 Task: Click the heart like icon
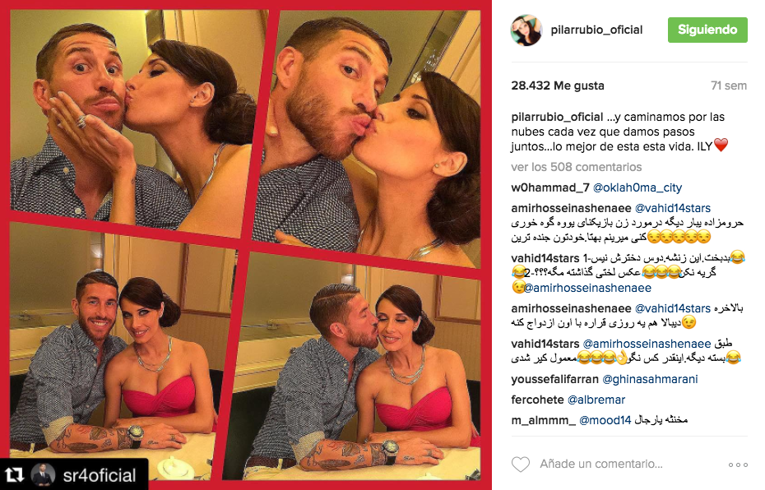520,465
